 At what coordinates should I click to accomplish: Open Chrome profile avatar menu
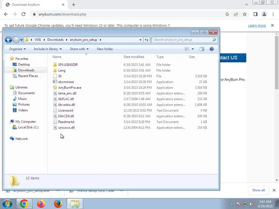pyautogui.click(x=264, y=14)
